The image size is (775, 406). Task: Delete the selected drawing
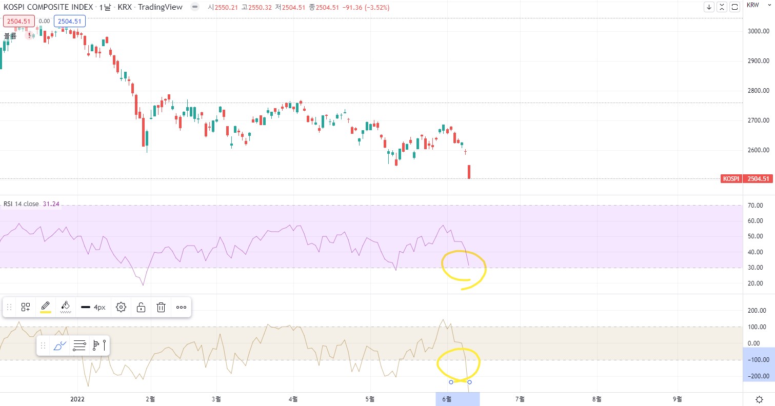point(161,307)
